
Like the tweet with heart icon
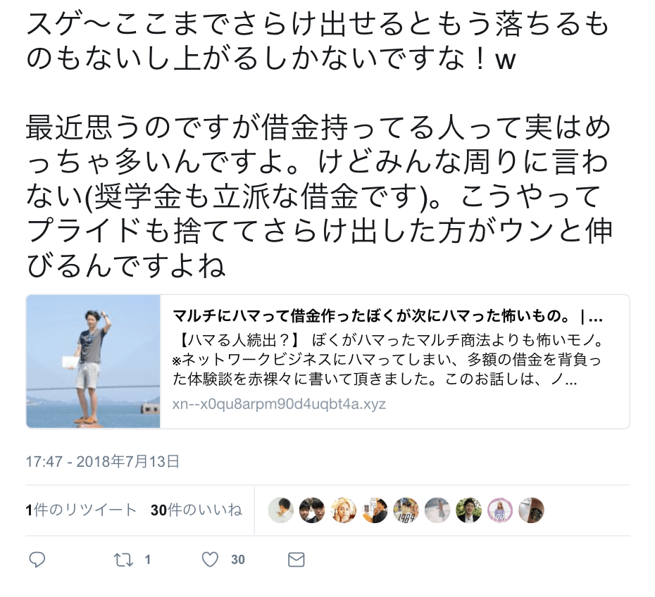[x=210, y=560]
